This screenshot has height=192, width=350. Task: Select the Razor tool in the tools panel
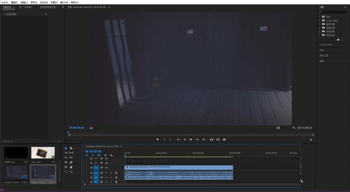click(x=71, y=148)
